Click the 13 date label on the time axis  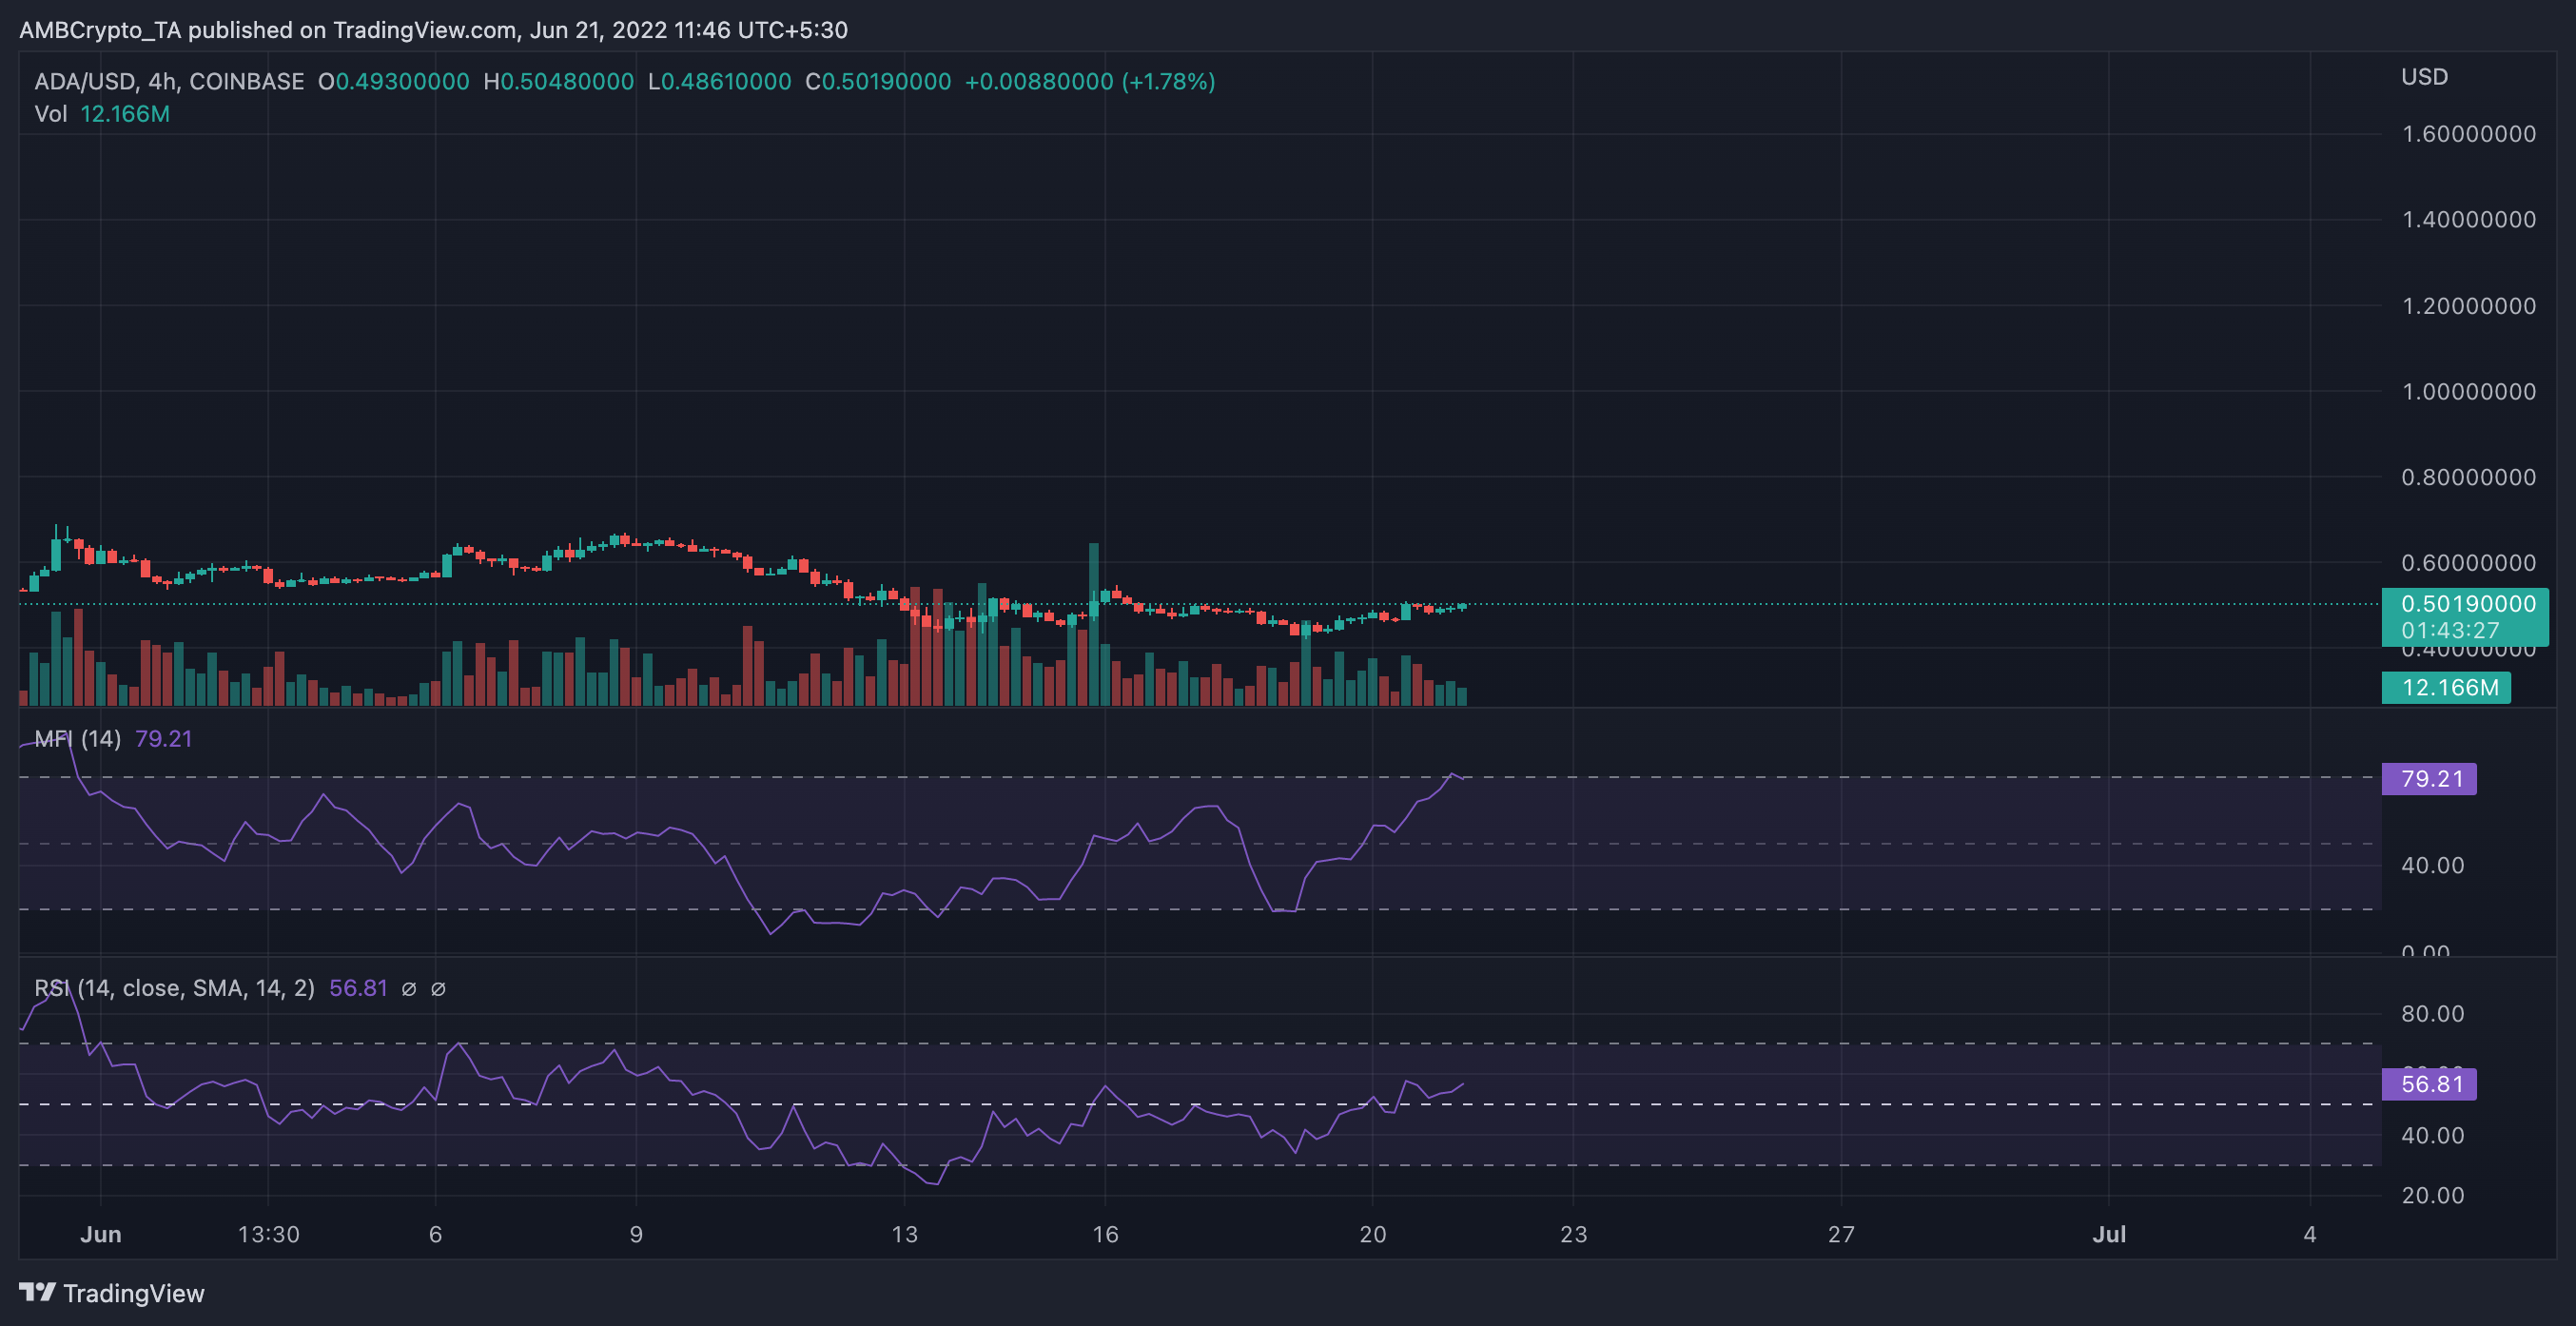coord(904,1235)
